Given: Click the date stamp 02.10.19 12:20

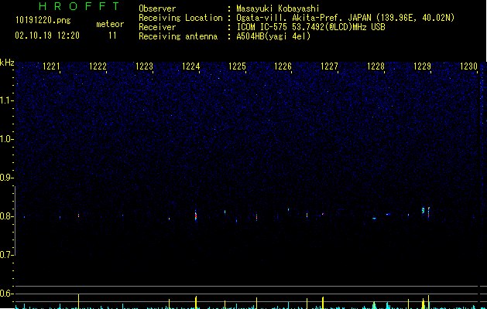Looking at the screenshot, I should point(47,36).
